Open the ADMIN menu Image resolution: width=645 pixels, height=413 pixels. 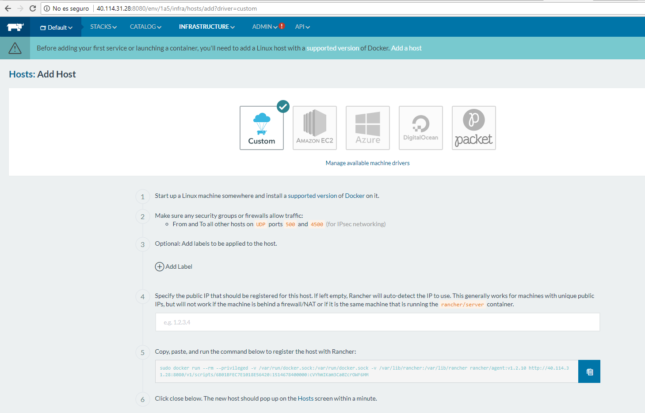pyautogui.click(x=265, y=27)
